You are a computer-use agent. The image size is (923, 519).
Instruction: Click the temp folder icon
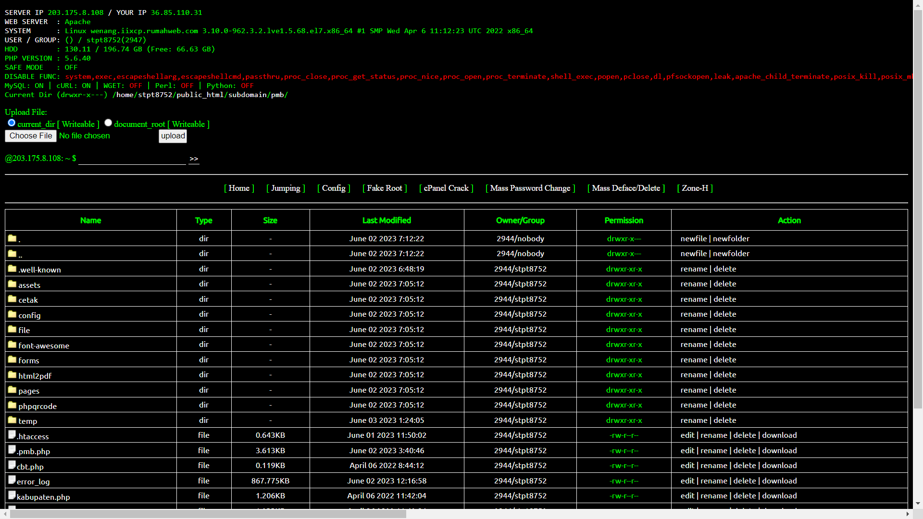(x=12, y=420)
